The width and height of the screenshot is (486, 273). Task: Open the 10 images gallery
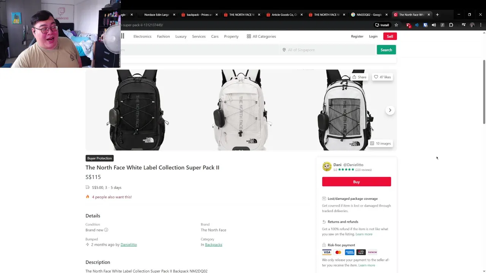[380, 143]
